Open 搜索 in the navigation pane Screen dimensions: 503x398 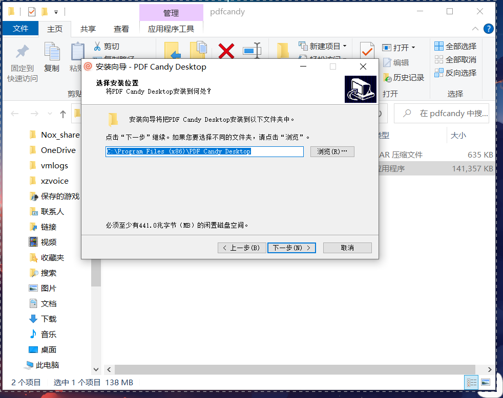[x=43, y=273]
